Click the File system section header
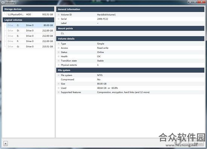 click(x=130, y=70)
